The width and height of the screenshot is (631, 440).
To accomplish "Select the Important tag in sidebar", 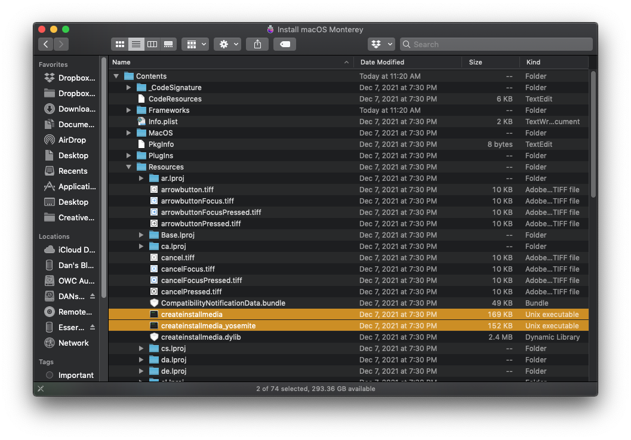I will tap(70, 375).
